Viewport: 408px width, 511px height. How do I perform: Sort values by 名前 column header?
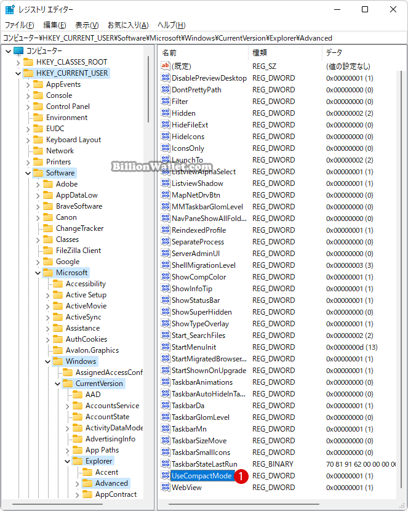(204, 53)
